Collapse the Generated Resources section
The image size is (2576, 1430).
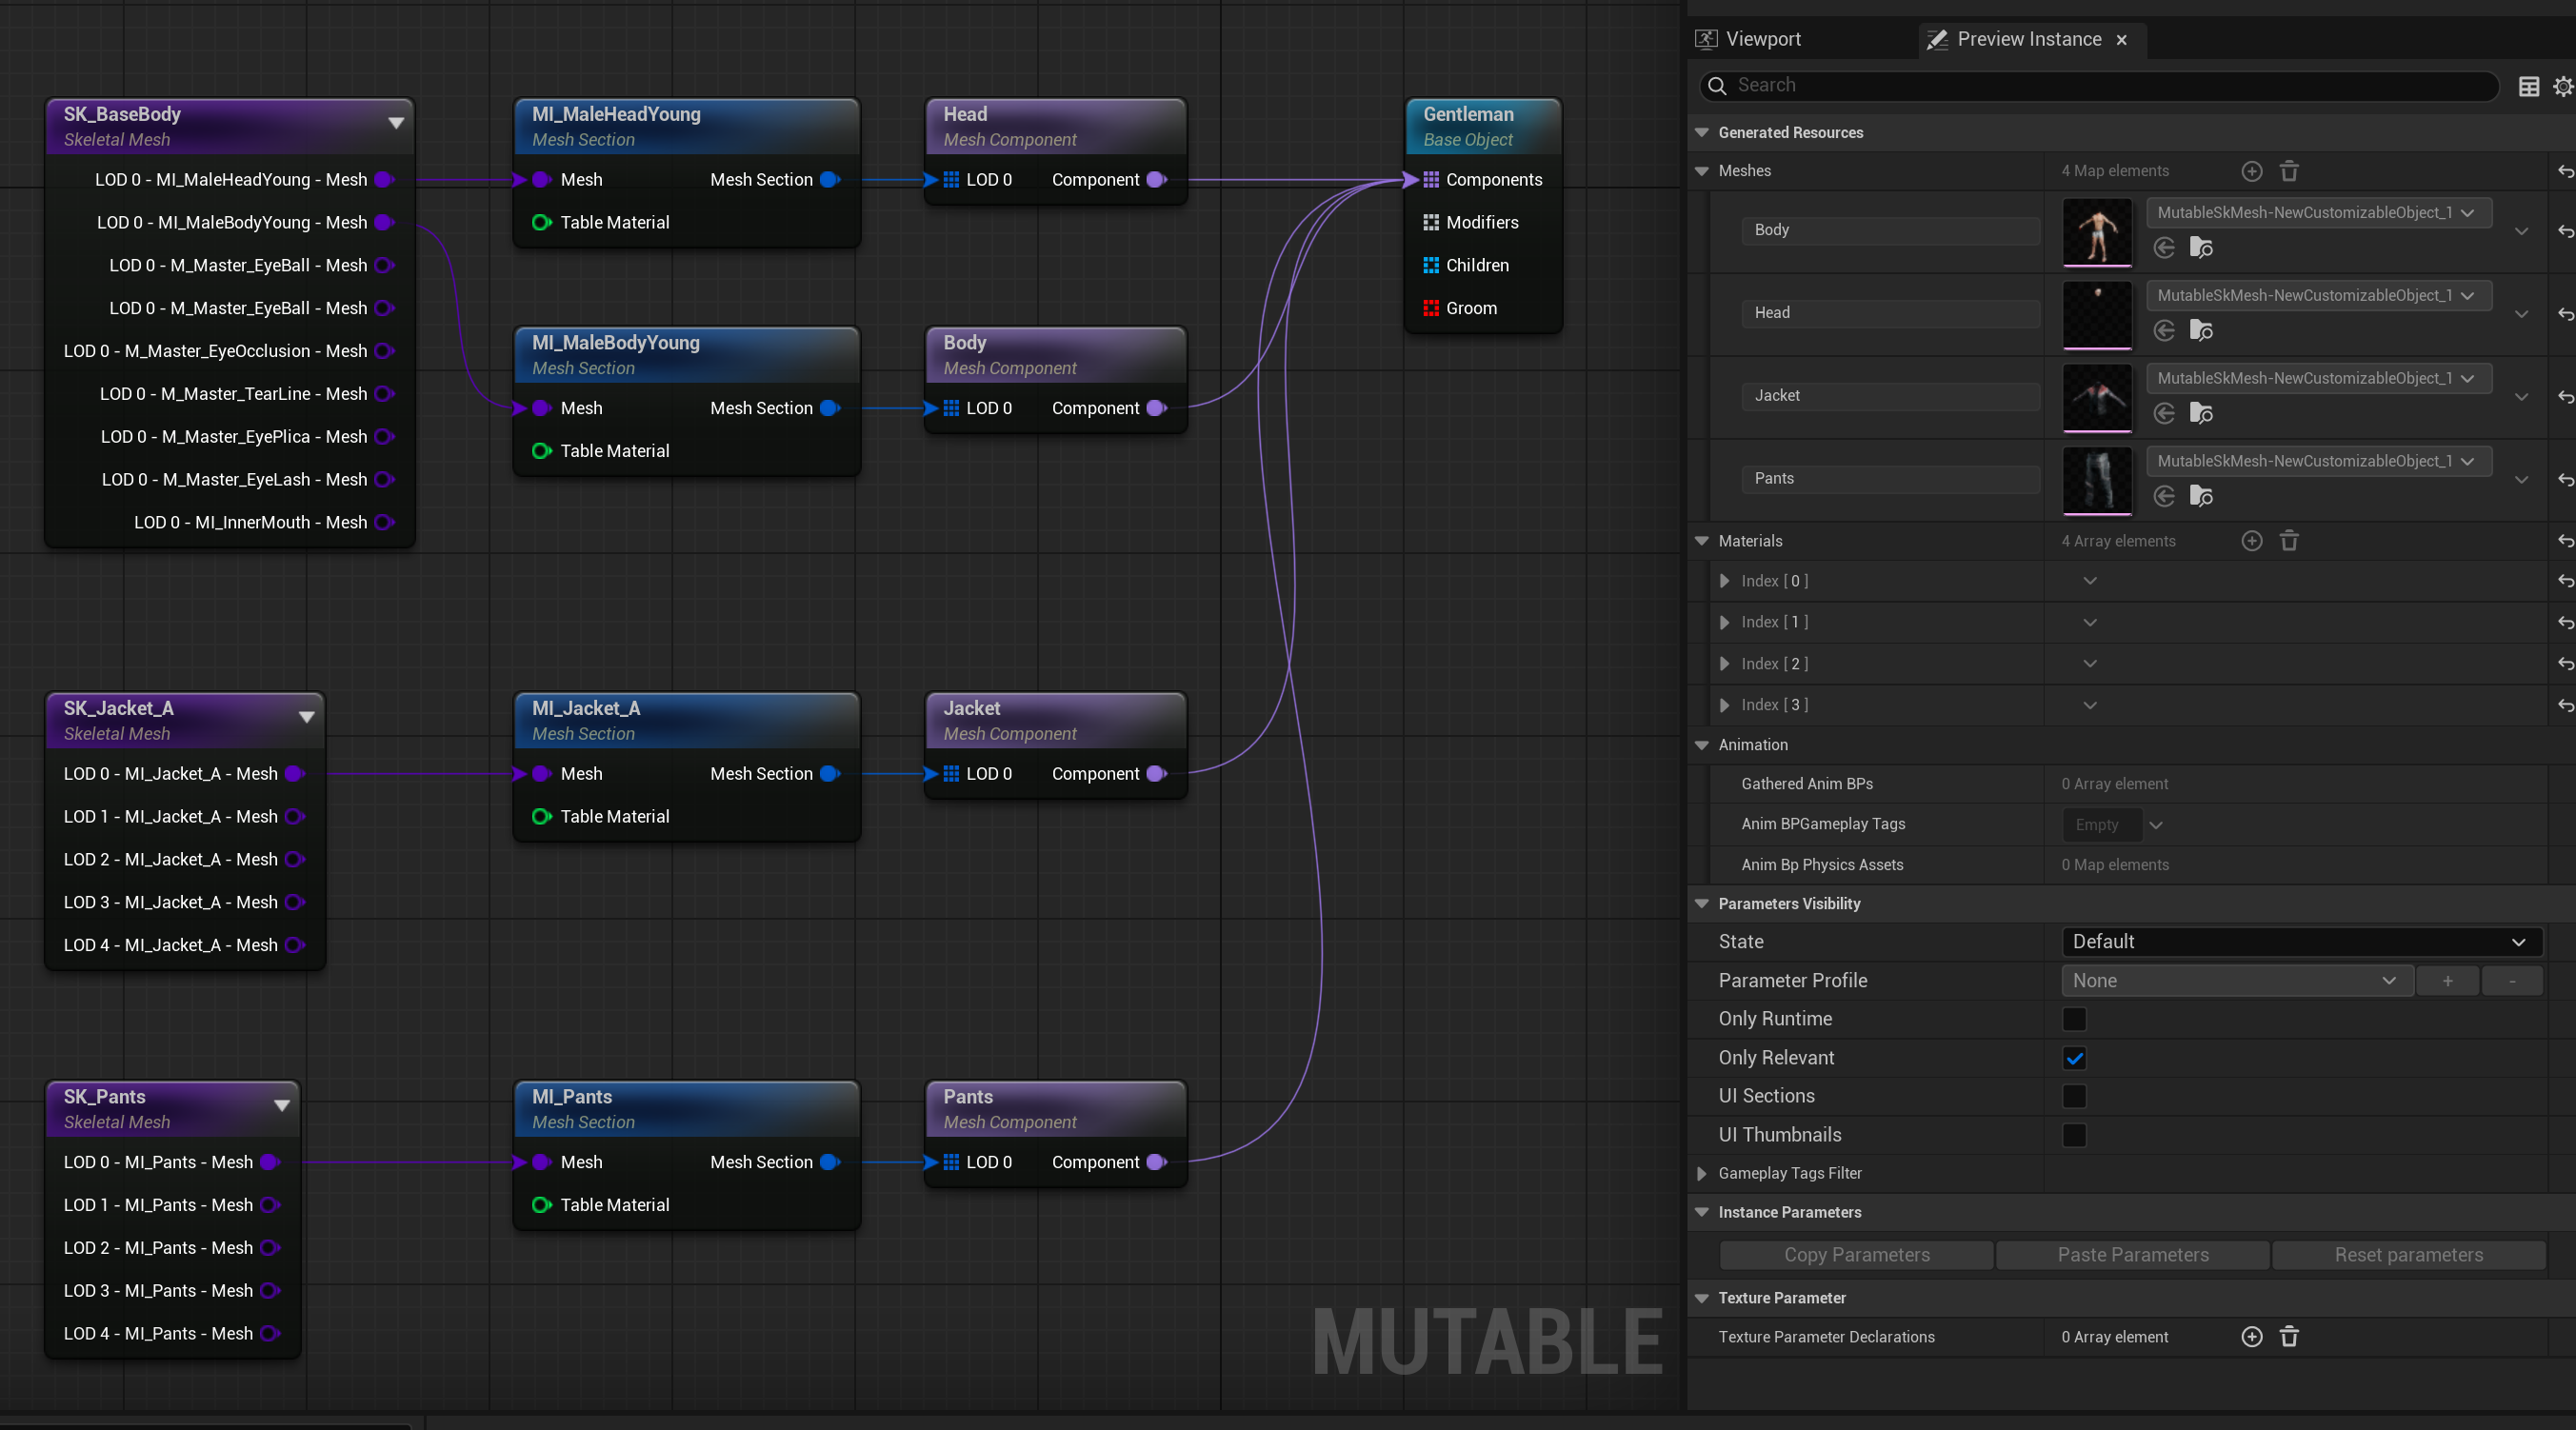tap(1702, 133)
